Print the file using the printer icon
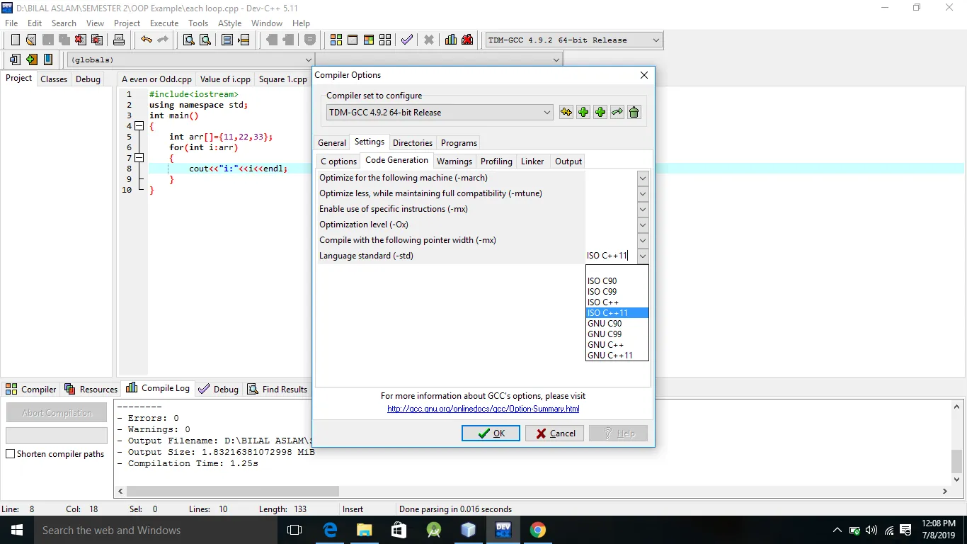Viewport: 967px width, 544px height. point(119,40)
